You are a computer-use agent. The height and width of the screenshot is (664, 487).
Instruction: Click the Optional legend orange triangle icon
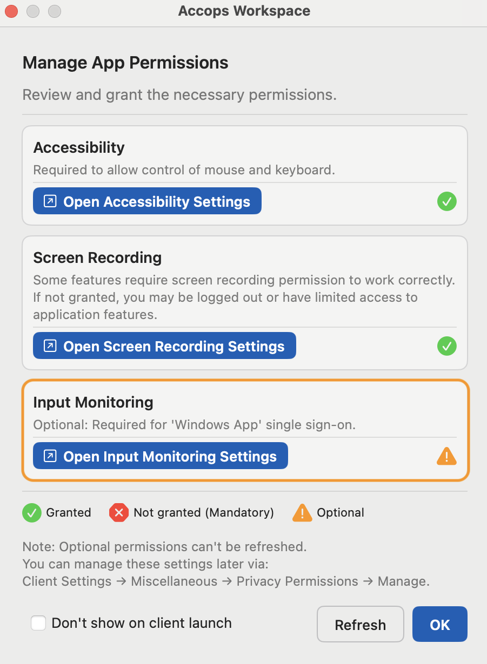click(x=302, y=512)
